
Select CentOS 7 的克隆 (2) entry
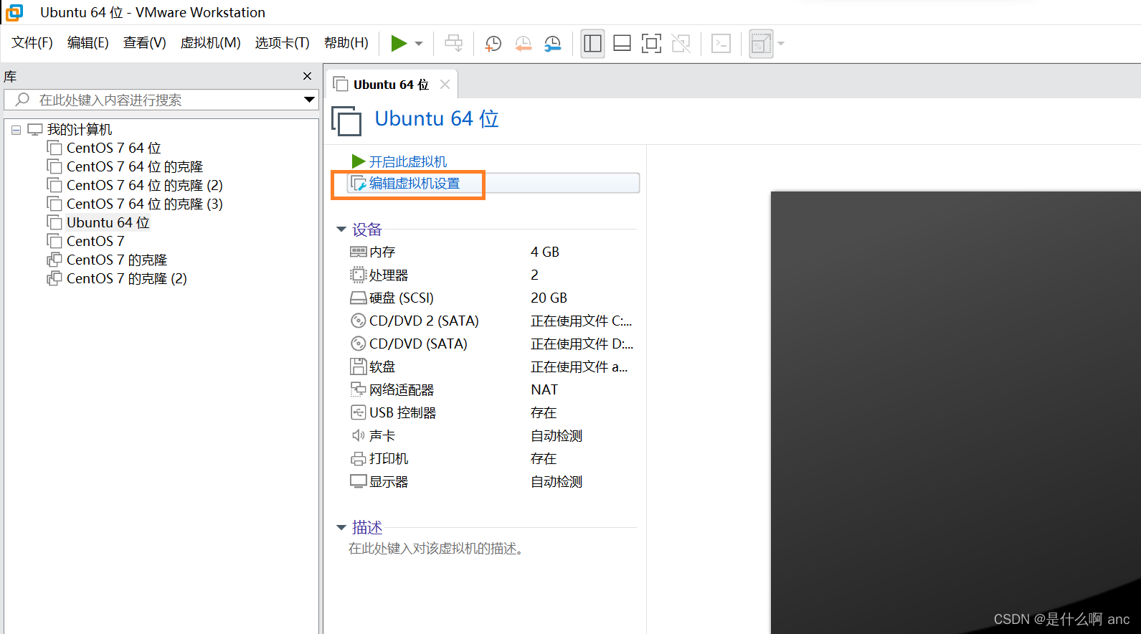(126, 279)
